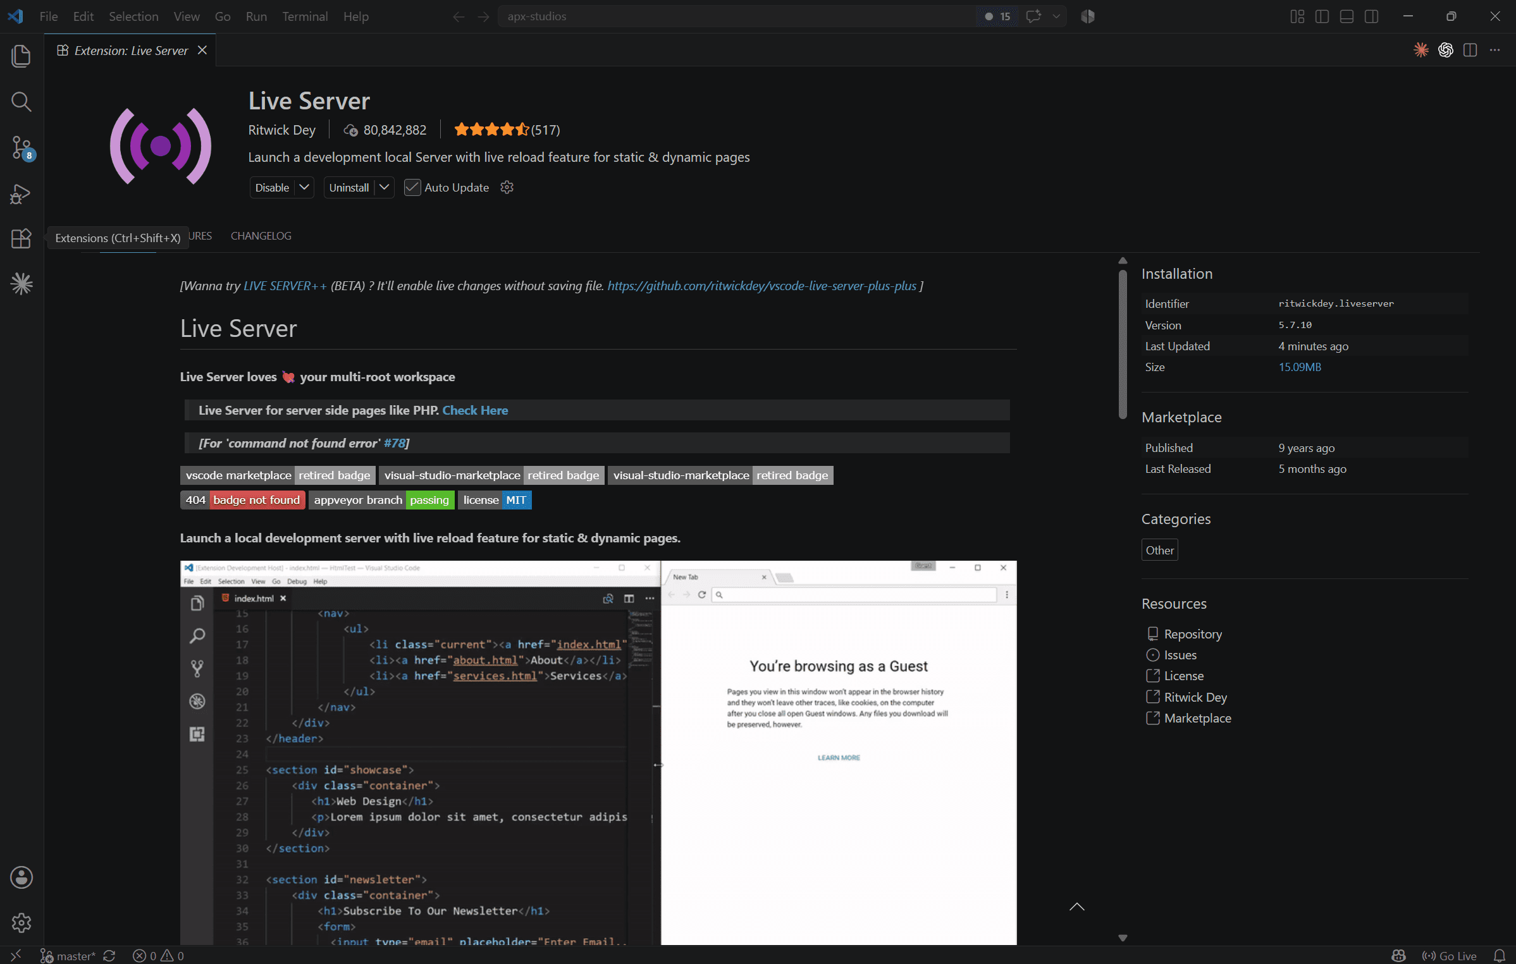Open the Extensions view icon
Viewport: 1516px width, 964px height.
coord(22,238)
